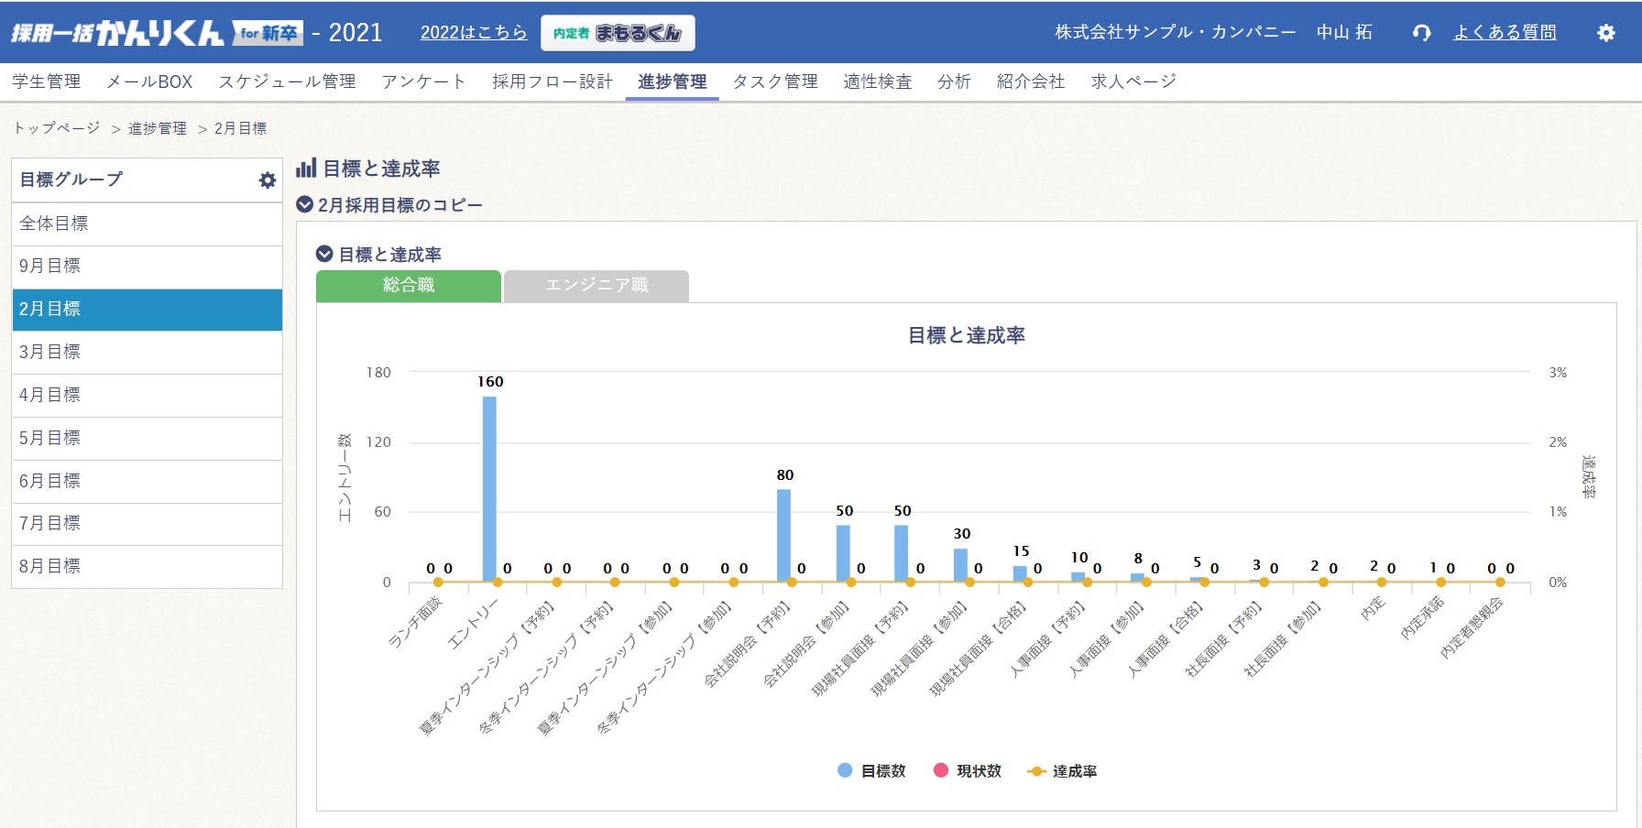Select 全体目標 in the group list
This screenshot has width=1642, height=828.
point(147,223)
